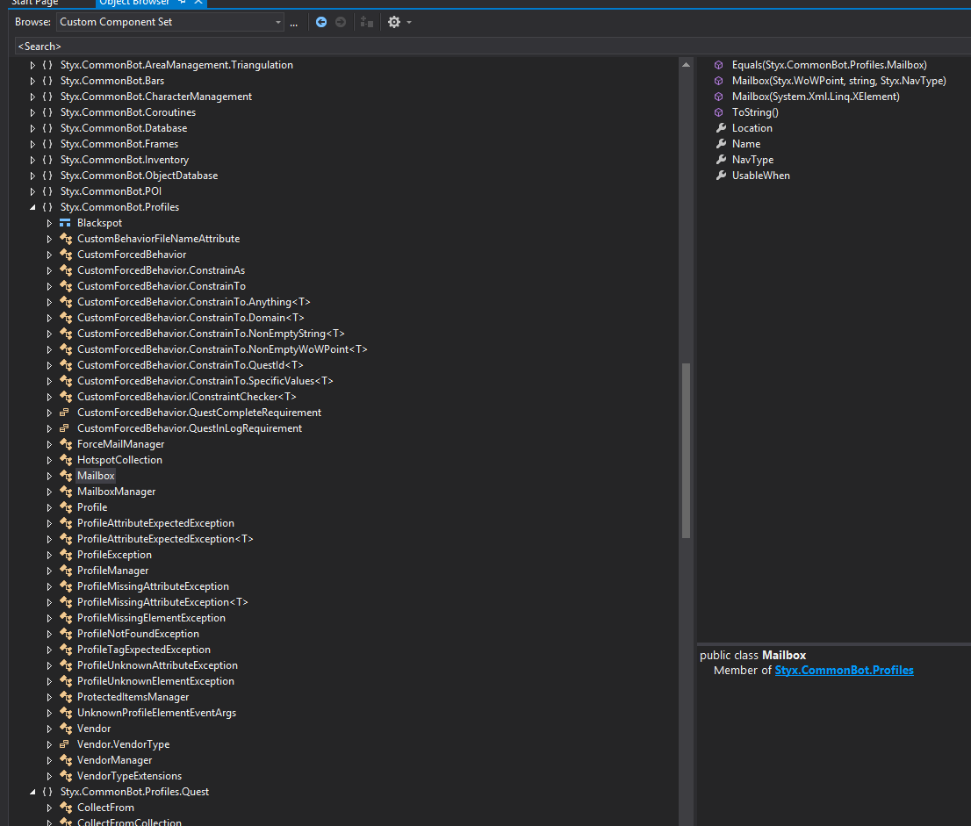Follow the Styx.CommonBot.Profiles link

point(844,670)
